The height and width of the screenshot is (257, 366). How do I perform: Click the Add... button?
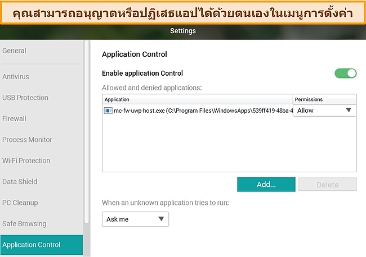(266, 185)
